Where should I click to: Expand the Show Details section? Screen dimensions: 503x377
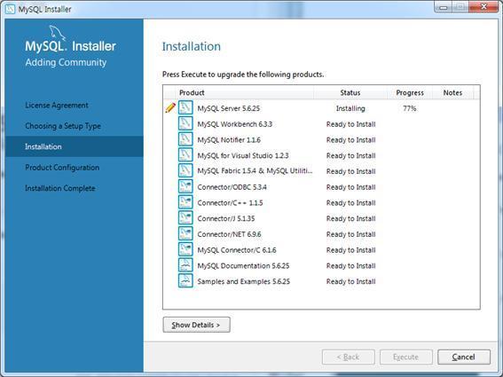(x=196, y=325)
